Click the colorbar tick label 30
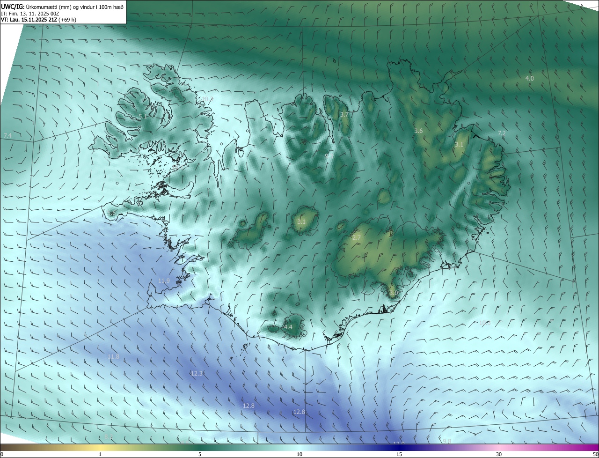The width and height of the screenshot is (599, 458). tap(499, 454)
